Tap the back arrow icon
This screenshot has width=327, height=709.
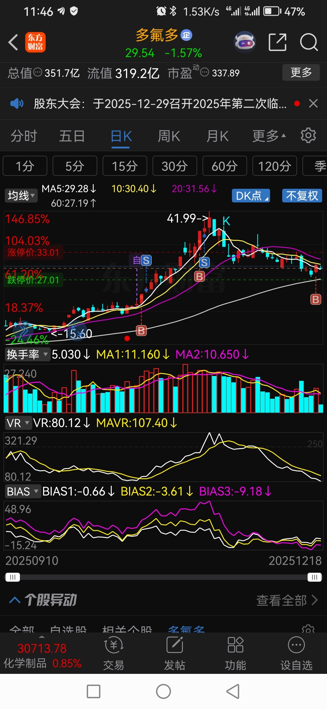[x=13, y=42]
